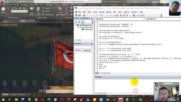Open the Debug menu in VBA editor

[x=109, y=12]
